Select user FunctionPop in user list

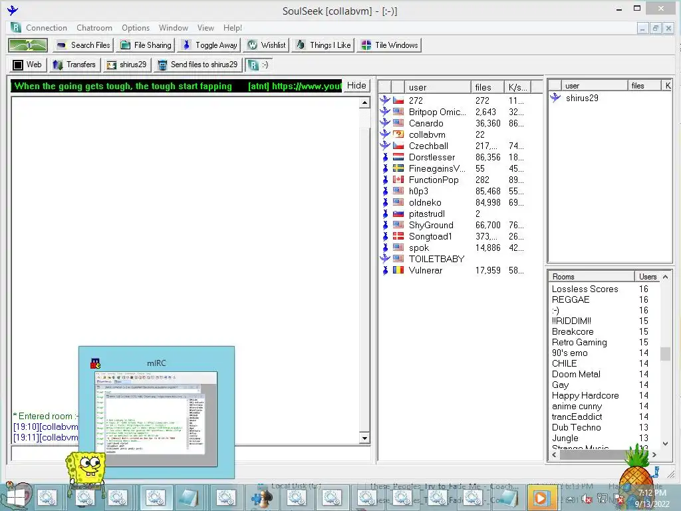[434, 180]
